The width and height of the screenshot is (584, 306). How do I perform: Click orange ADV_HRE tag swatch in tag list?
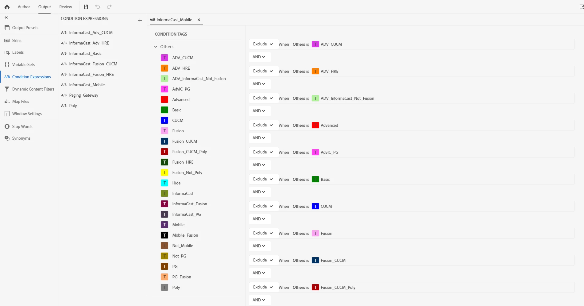coord(164,68)
